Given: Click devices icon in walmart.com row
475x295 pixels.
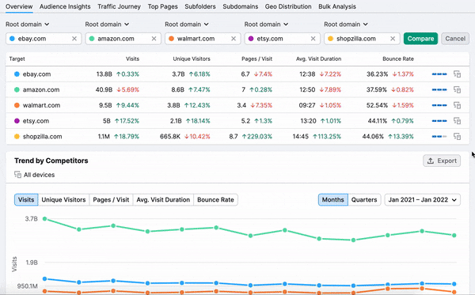Looking at the screenshot, I should [457, 105].
